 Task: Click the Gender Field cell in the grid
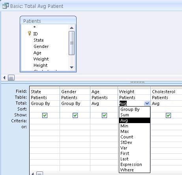(75, 92)
